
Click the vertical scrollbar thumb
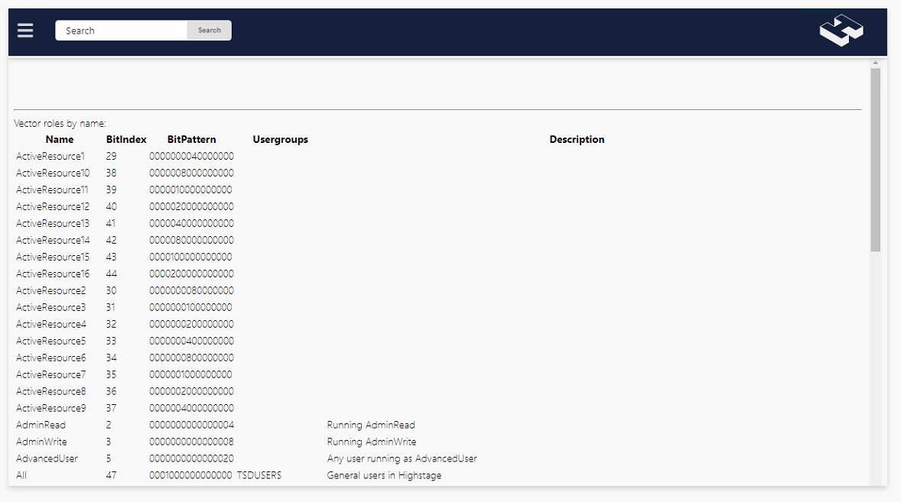(x=875, y=160)
